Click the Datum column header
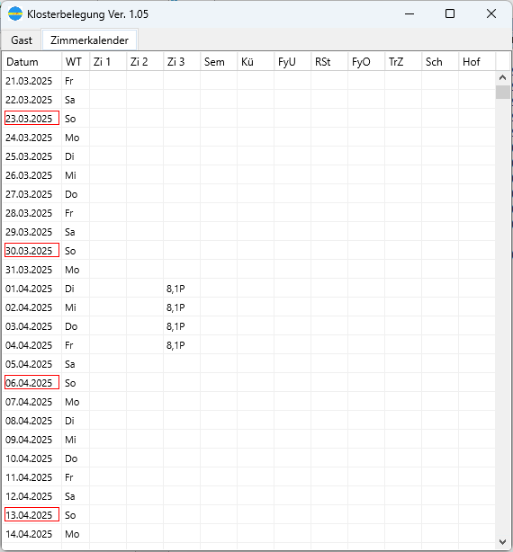 tap(32, 62)
